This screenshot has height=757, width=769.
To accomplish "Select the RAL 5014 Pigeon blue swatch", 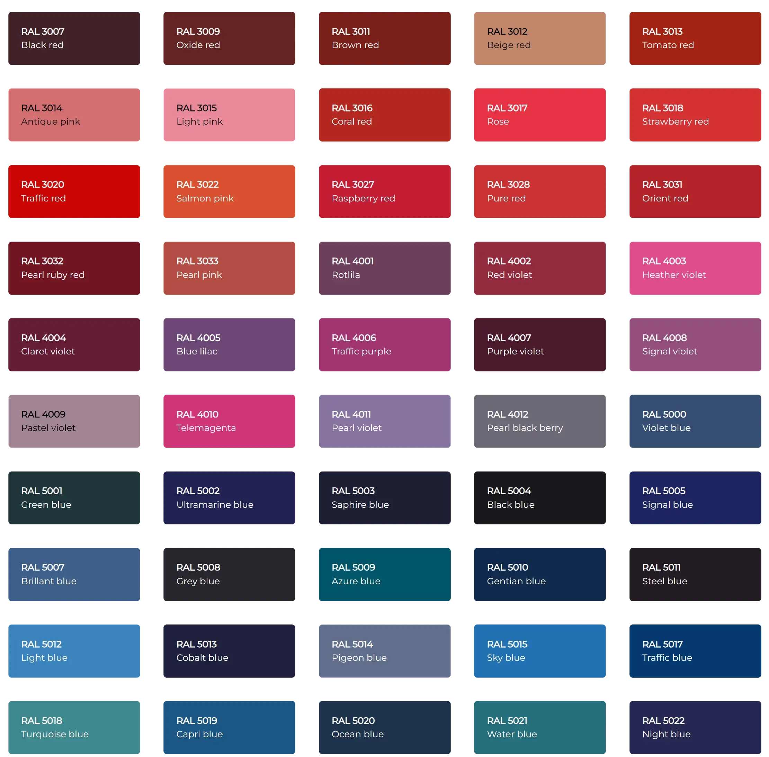I will click(x=384, y=651).
